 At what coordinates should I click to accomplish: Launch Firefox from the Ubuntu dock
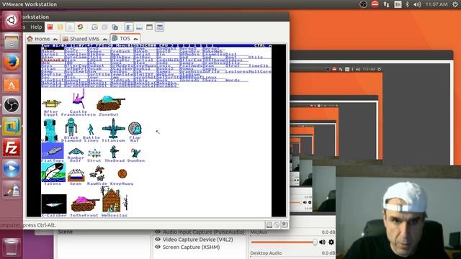click(12, 63)
